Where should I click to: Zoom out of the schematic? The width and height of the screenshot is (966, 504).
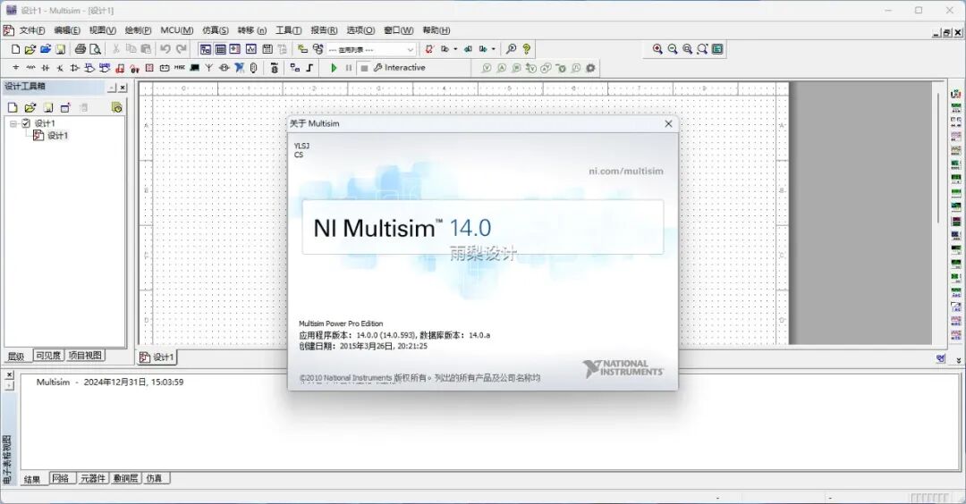pos(672,49)
